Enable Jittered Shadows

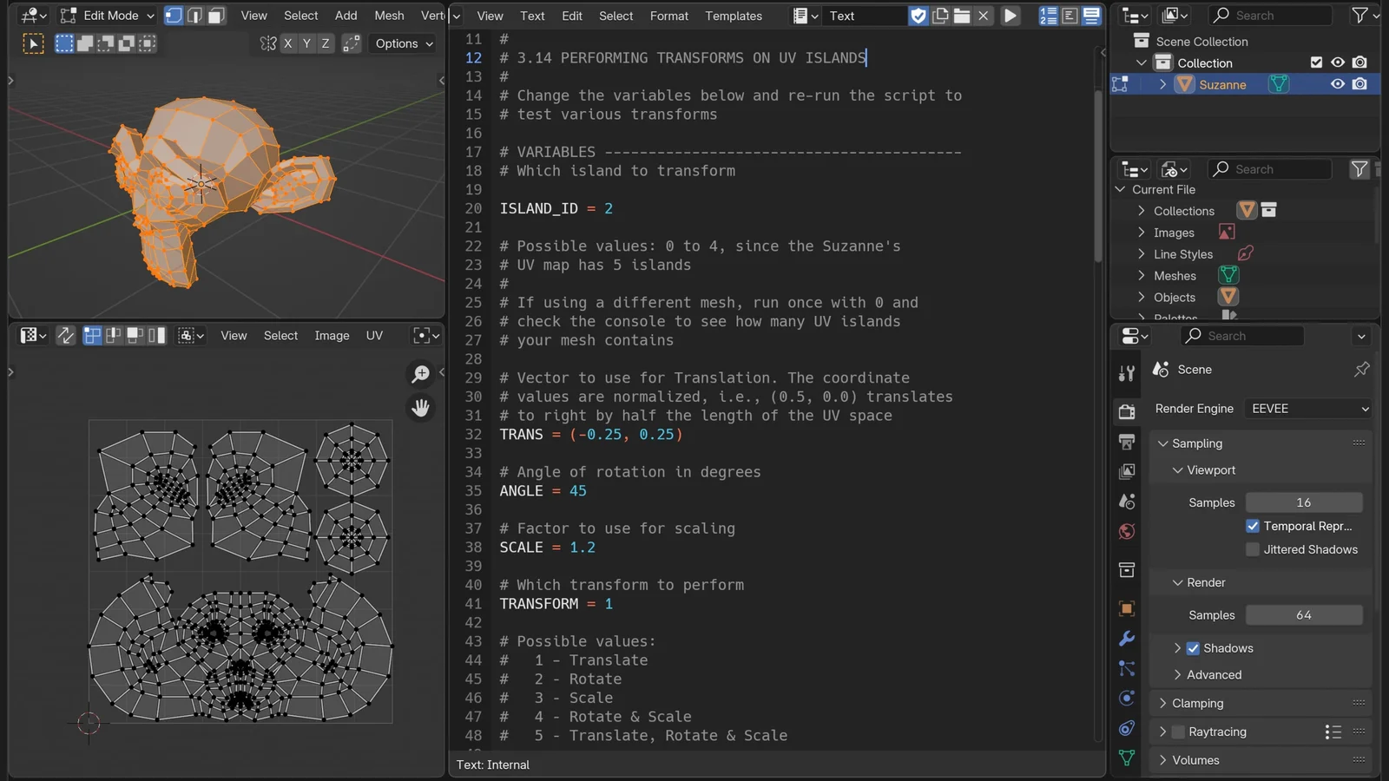click(x=1253, y=549)
